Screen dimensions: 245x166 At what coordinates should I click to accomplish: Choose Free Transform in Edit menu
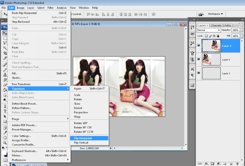pyautogui.click(x=39, y=84)
